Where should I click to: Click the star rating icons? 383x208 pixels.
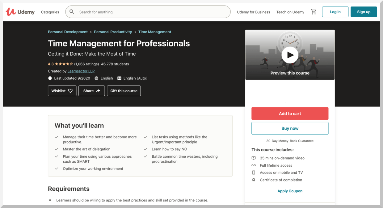tap(64, 64)
